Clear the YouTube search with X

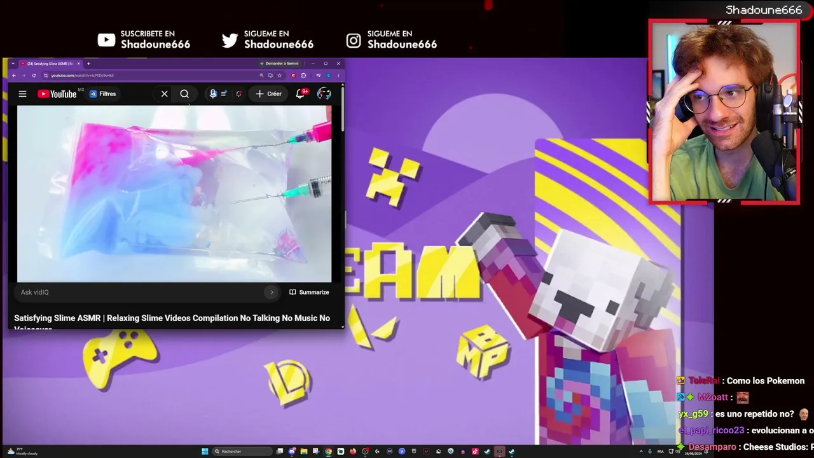point(164,94)
